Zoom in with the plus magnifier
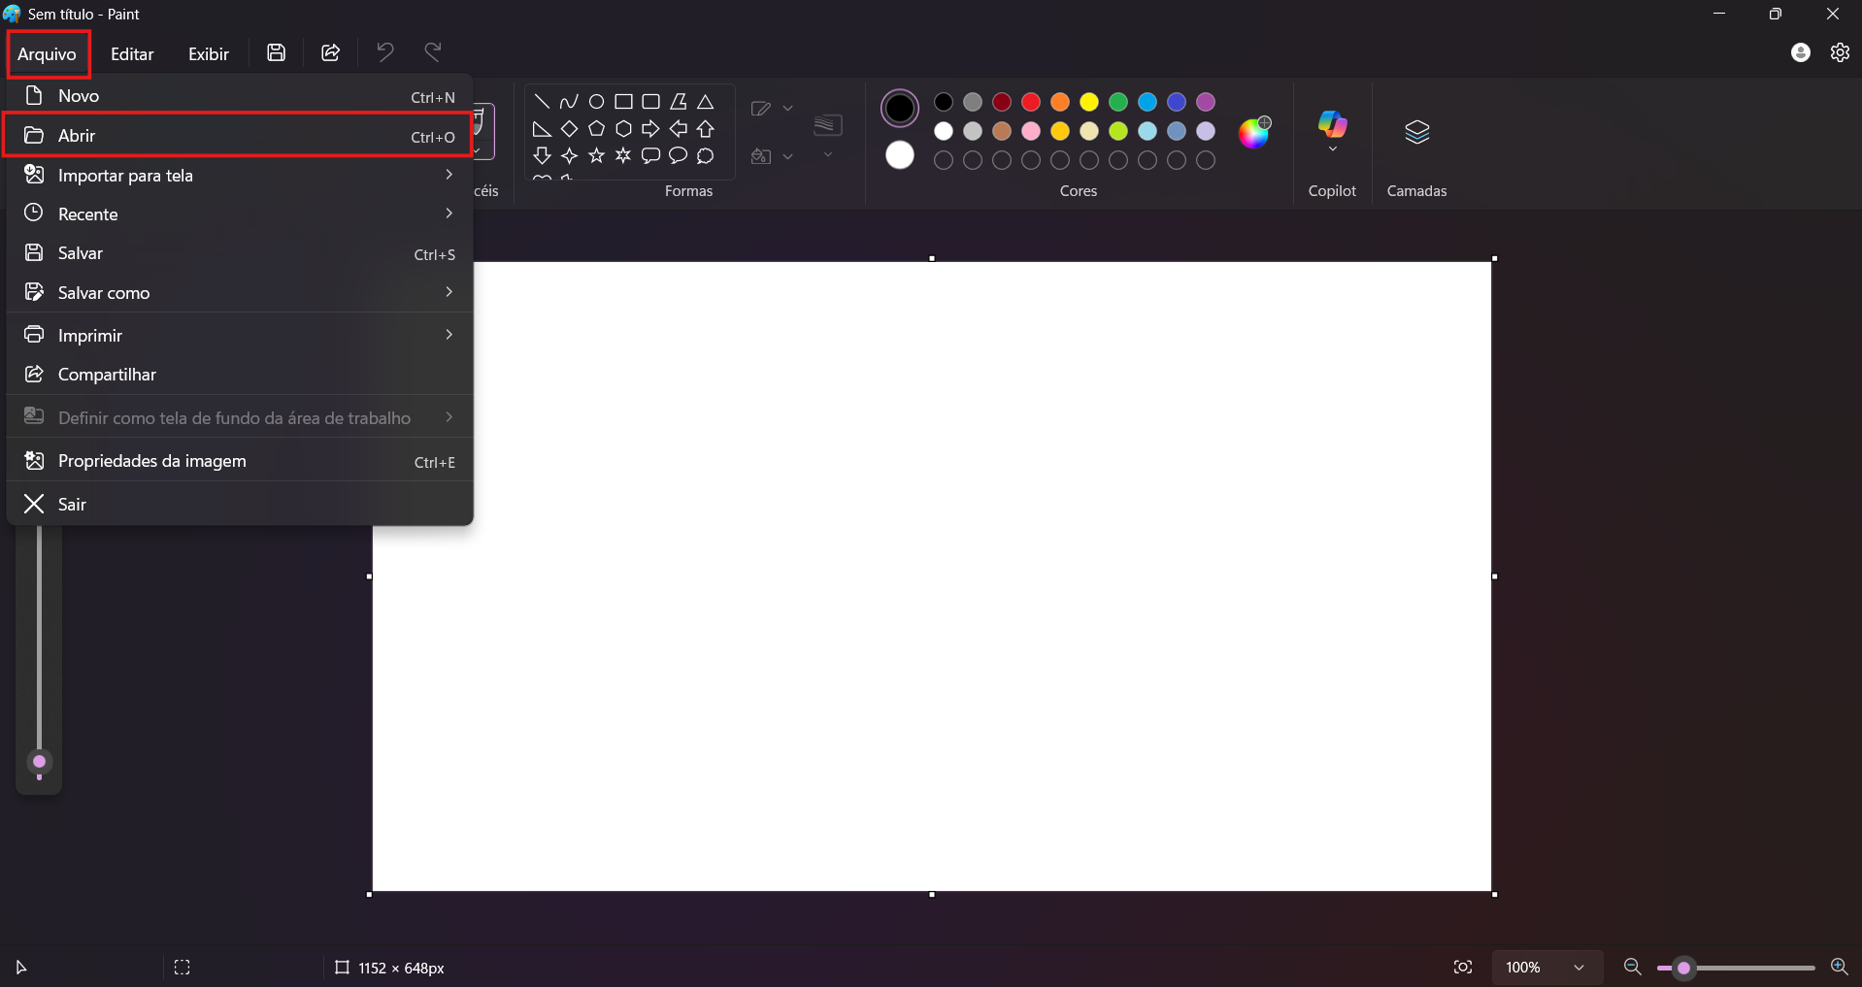The height and width of the screenshot is (987, 1862). pos(1839,968)
